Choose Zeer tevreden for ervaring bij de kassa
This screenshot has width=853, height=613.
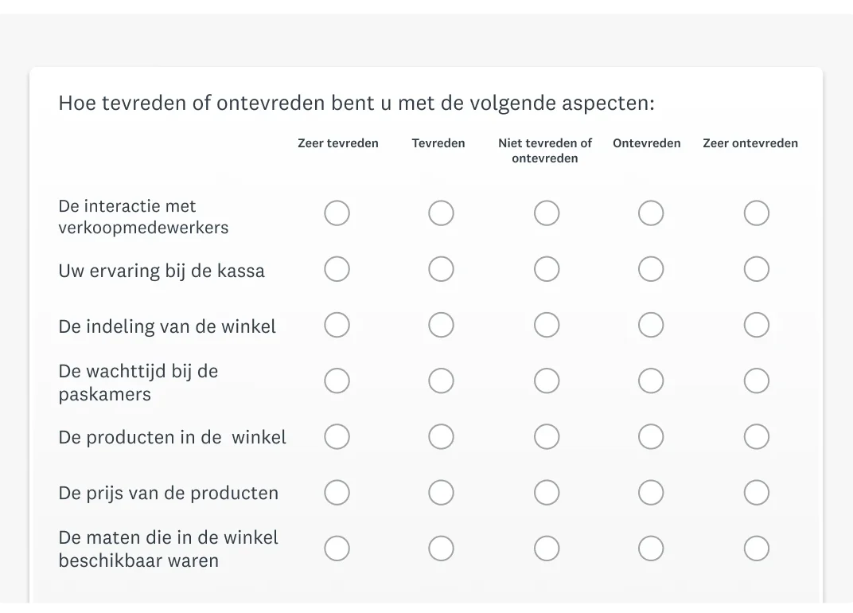pyautogui.click(x=337, y=269)
